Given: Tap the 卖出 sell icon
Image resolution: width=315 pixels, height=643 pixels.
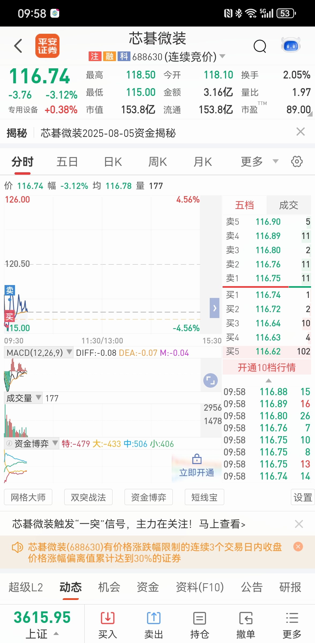Looking at the screenshot, I should (x=154, y=618).
